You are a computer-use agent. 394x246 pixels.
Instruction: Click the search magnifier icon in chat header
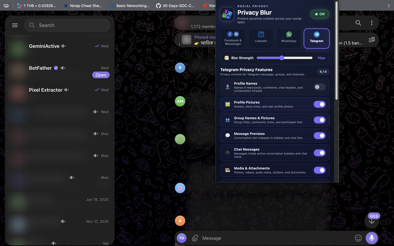[x=358, y=23]
